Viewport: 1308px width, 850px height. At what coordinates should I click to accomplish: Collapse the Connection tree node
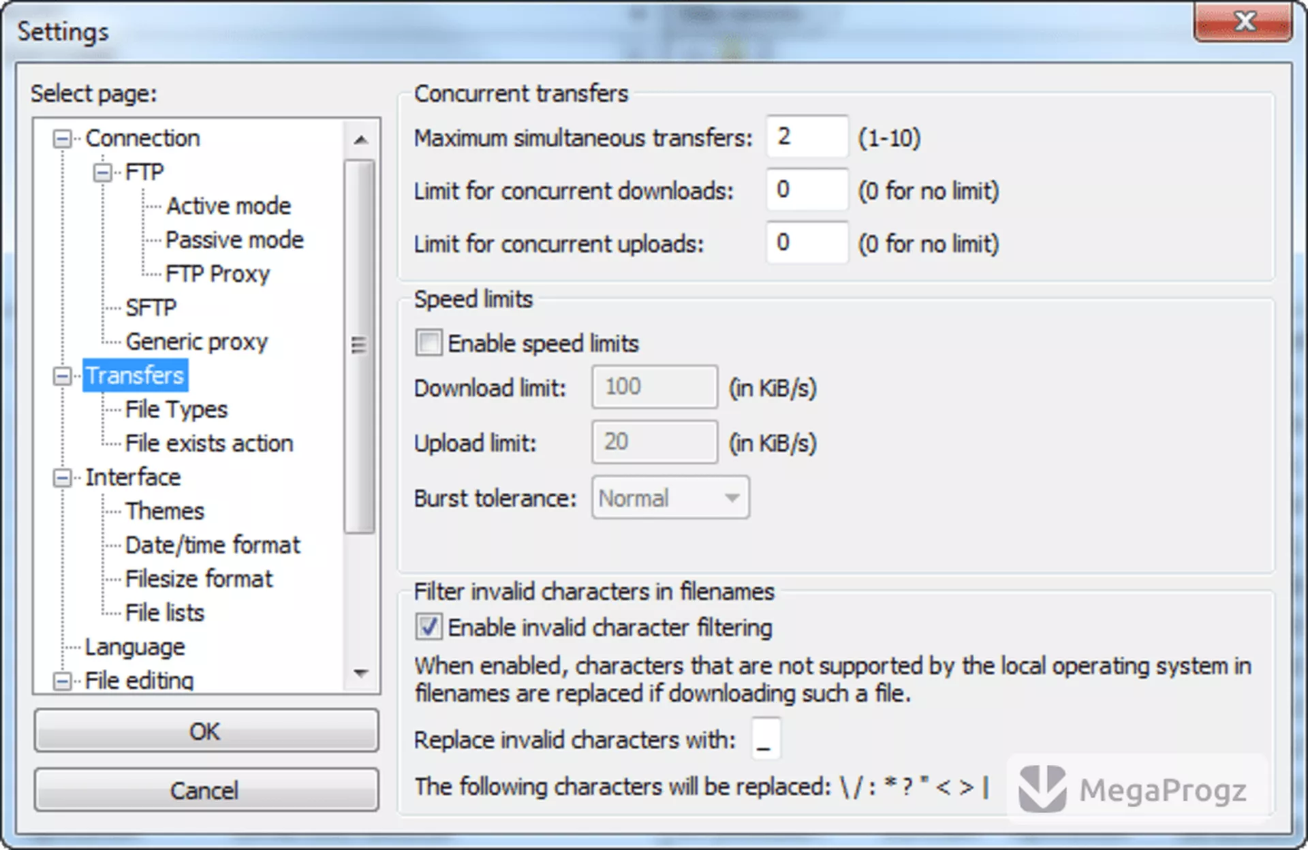[x=62, y=139]
